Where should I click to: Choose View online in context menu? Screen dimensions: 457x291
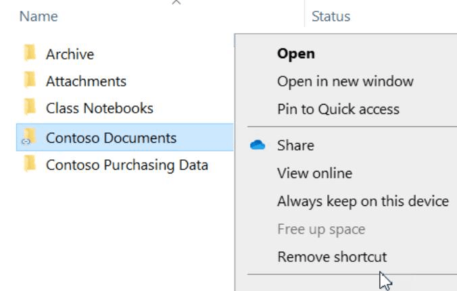pyautogui.click(x=314, y=173)
